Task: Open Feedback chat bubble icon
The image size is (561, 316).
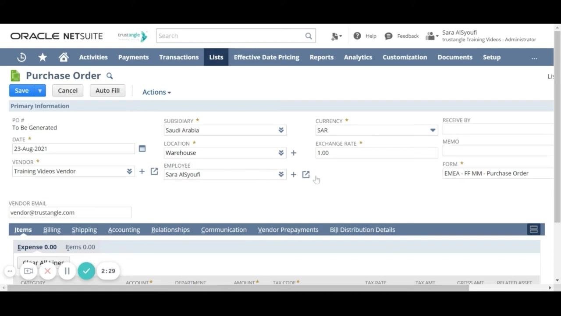Action: [388, 36]
